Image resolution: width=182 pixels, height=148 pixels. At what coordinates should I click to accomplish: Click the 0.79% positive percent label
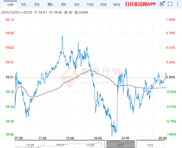coord(171,33)
